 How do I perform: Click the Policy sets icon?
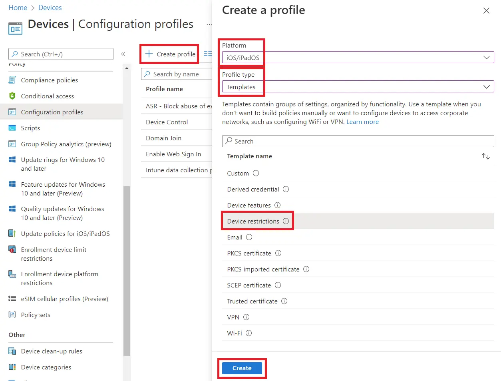(x=12, y=315)
